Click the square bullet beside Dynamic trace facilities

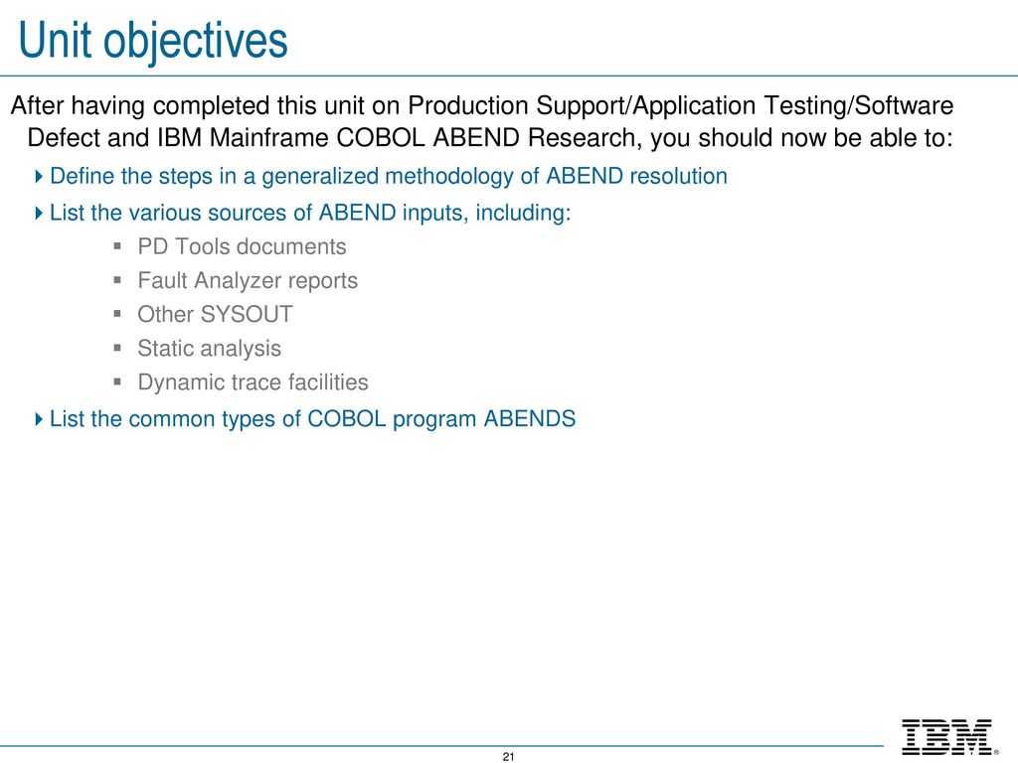pos(117,381)
